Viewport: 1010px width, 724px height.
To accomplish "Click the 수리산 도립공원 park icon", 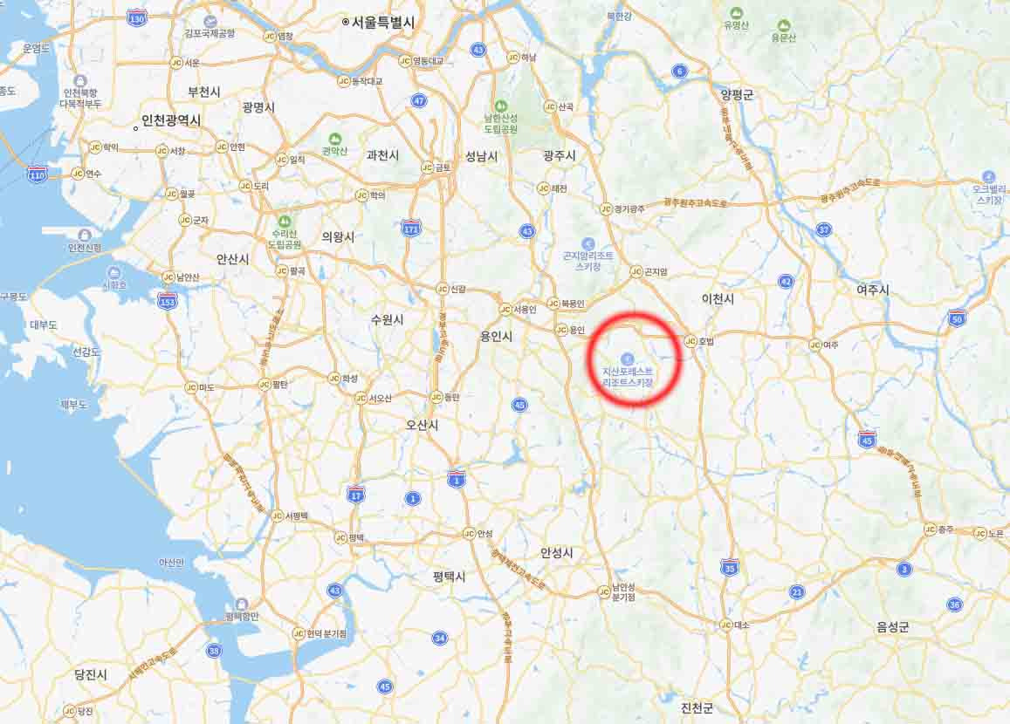I will 284,222.
